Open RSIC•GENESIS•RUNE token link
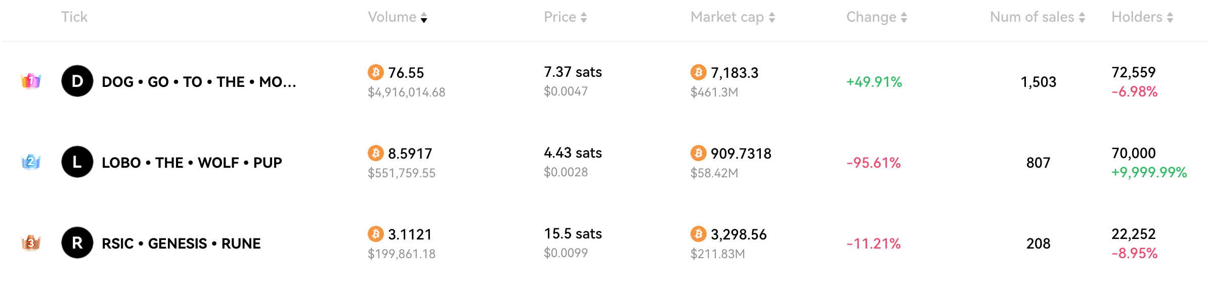Image resolution: width=1208 pixels, height=290 pixels. pos(181,244)
